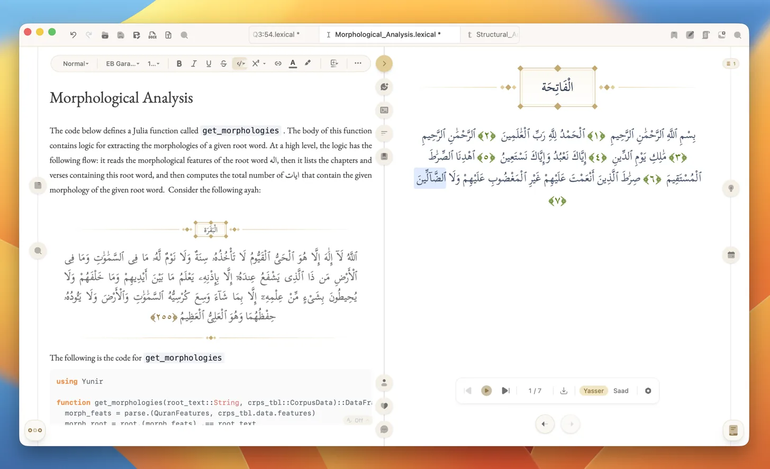Open the highlighter color tool
This screenshot has width=770, height=469.
click(x=307, y=63)
